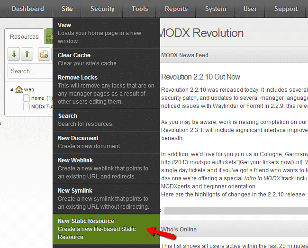Screen dimensions: 308x248
Task: Select Remove Locks menu item
Action: tap(106, 89)
